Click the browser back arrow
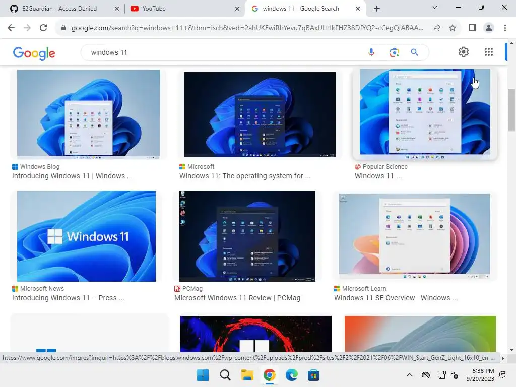This screenshot has width=516, height=387. [x=11, y=28]
